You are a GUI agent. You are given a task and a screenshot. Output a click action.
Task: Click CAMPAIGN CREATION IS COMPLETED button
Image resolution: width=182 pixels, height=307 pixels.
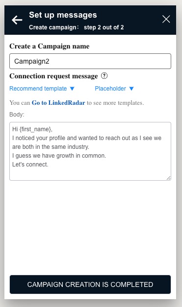click(x=90, y=284)
